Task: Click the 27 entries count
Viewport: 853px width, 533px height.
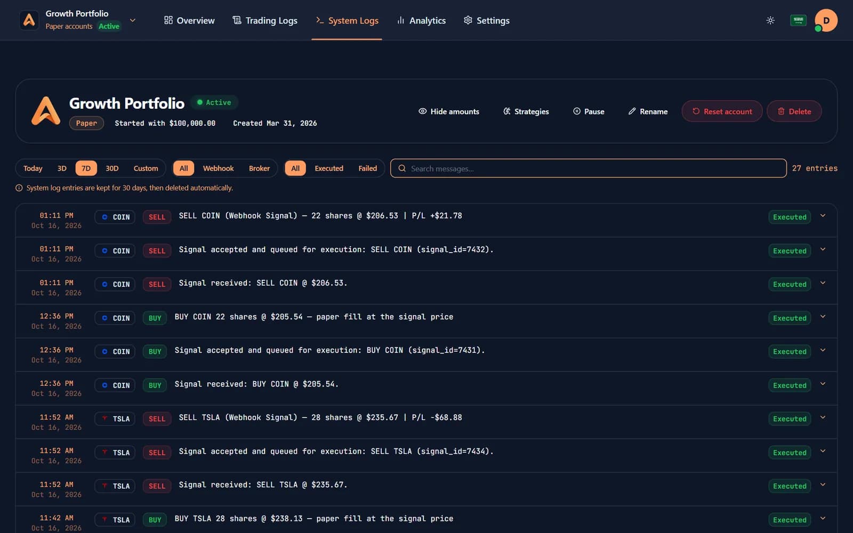Action: [x=815, y=168]
